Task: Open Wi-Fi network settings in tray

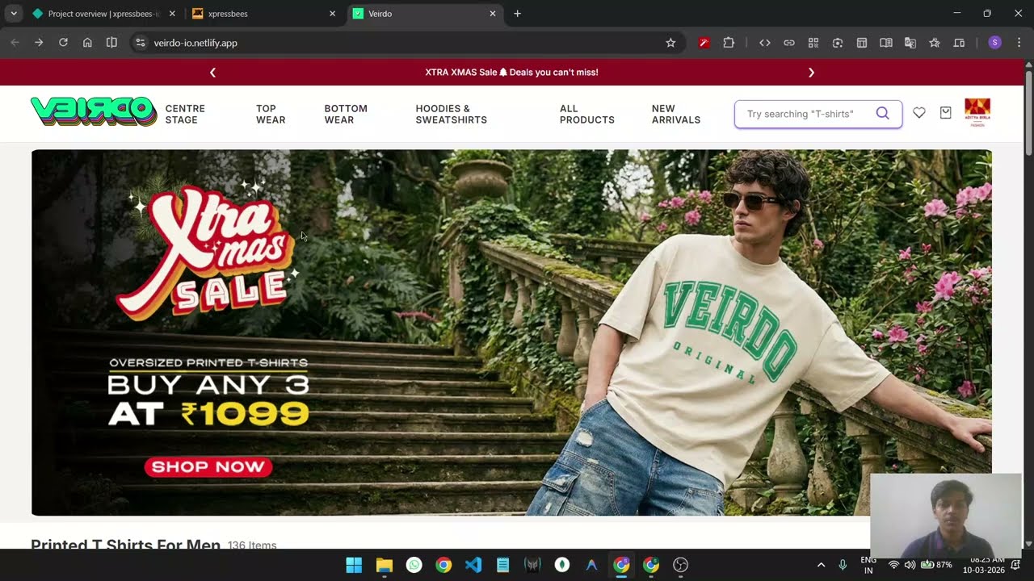Action: [x=893, y=565]
